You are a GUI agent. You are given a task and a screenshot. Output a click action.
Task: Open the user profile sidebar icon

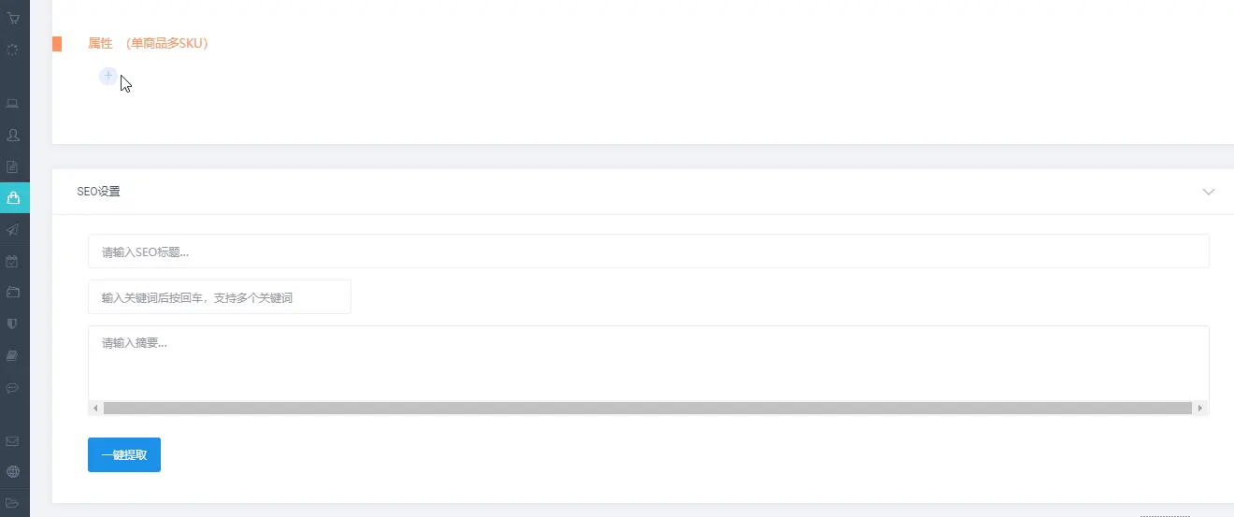pos(13,136)
